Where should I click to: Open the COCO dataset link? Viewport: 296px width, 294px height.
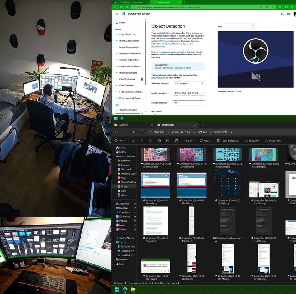tap(163, 41)
